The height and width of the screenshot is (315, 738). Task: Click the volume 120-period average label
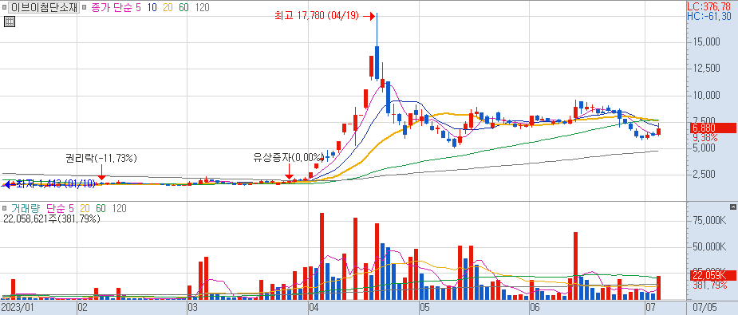(120, 208)
